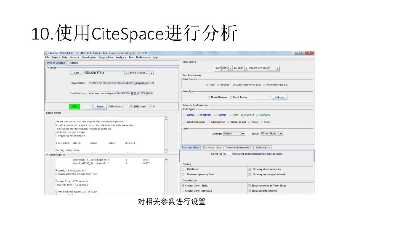Select the Noun Phrases radio button
This screenshot has height=227, width=404.
(x=209, y=97)
